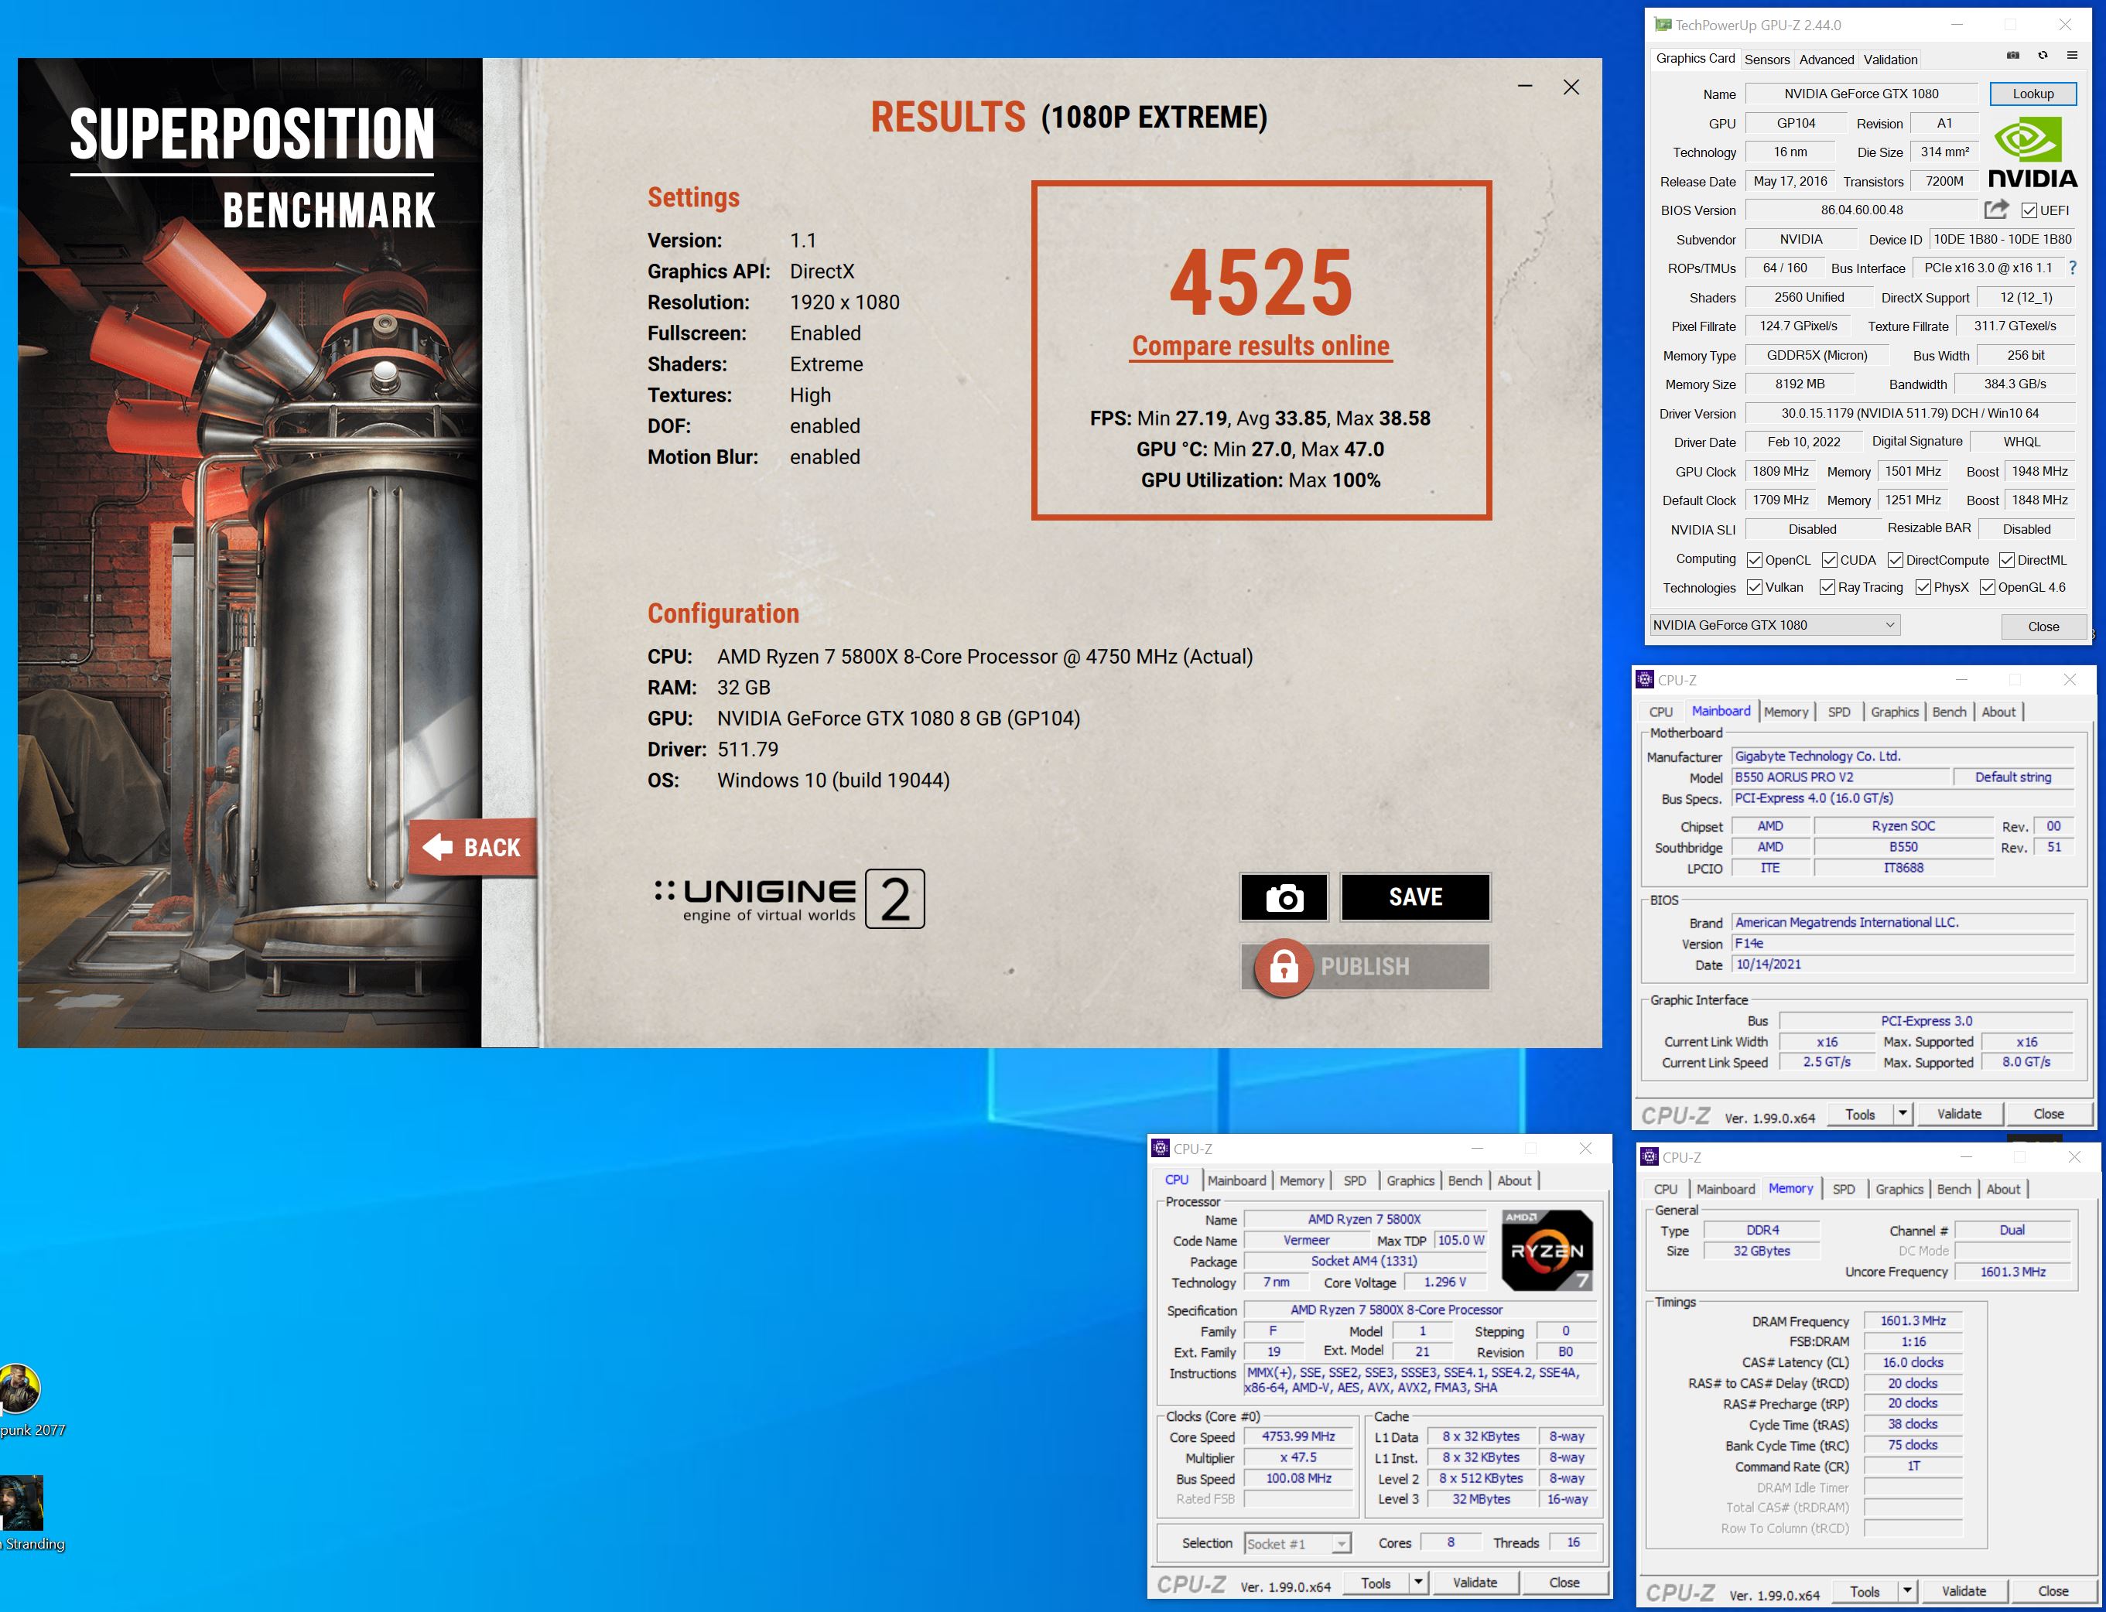Click the NVIDIA logo in GPU-Z
This screenshot has height=1612, width=2106.
tap(2032, 152)
